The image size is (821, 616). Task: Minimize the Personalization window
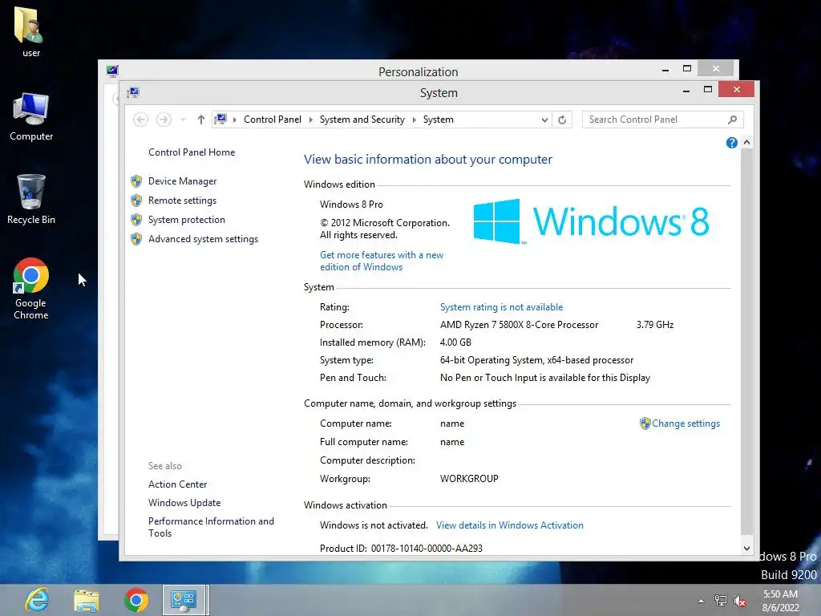point(665,70)
